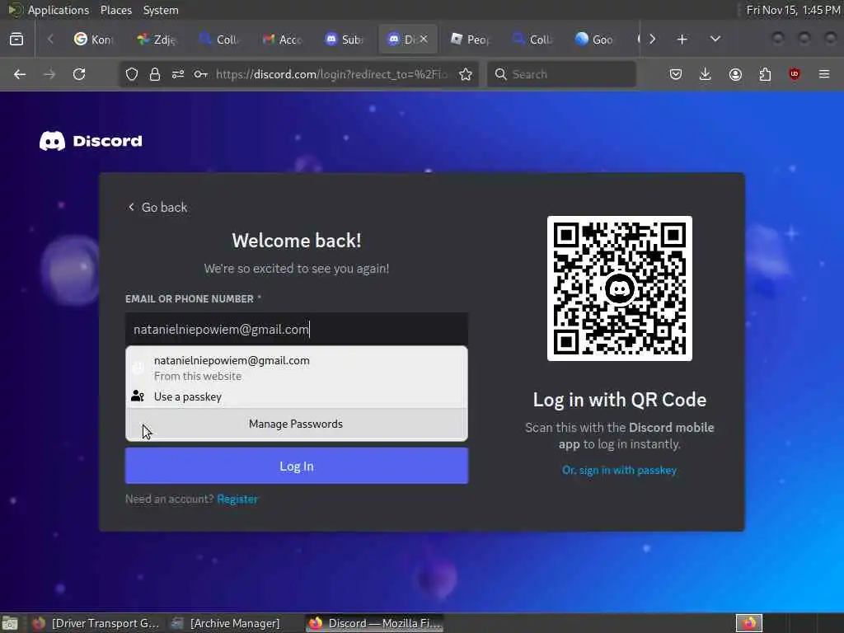This screenshot has width=844, height=633.
Task: Reload the Discord page
Action: [79, 74]
